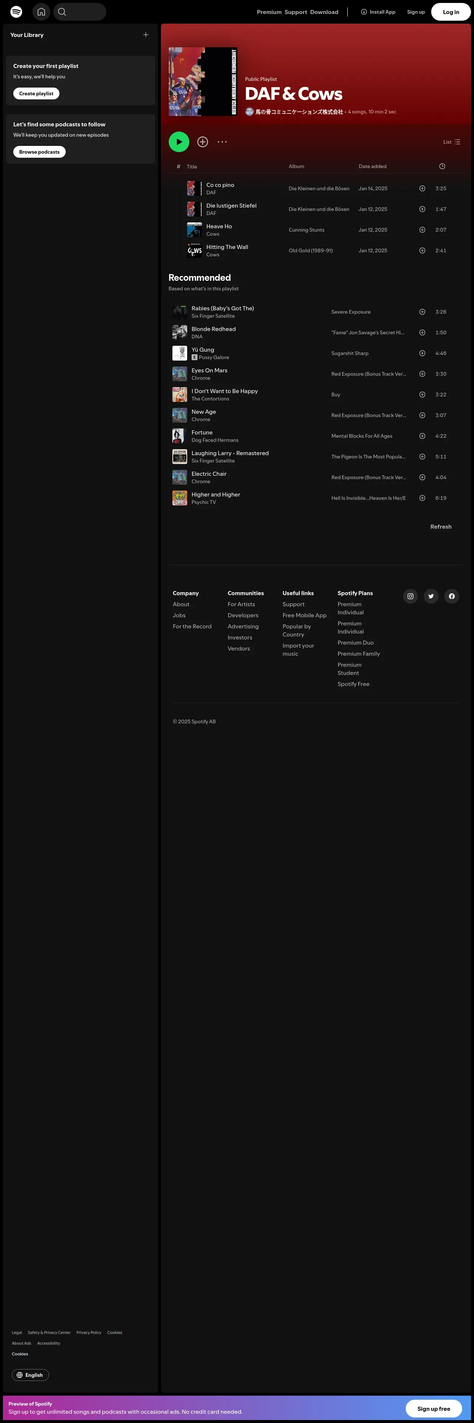Click Co co pino album thumbnail

click(x=194, y=188)
